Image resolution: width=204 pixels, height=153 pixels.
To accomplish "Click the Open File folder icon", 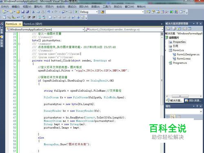I will tap(18, 12).
